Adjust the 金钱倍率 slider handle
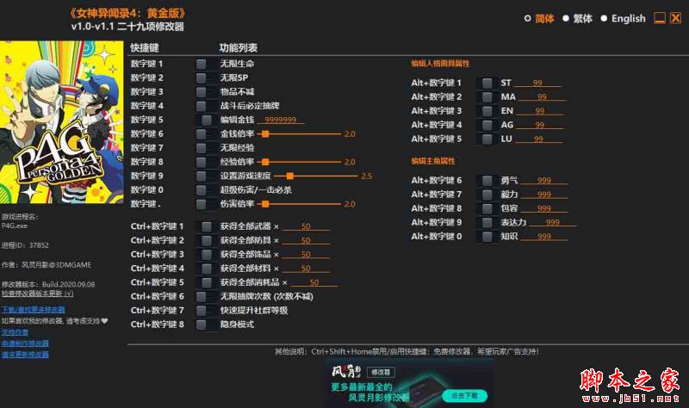 [265, 134]
